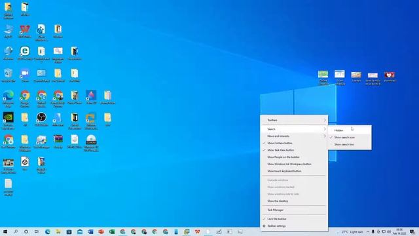Launch Word from the taskbar
Screen dimensions: 419x236
(x=90, y=231)
